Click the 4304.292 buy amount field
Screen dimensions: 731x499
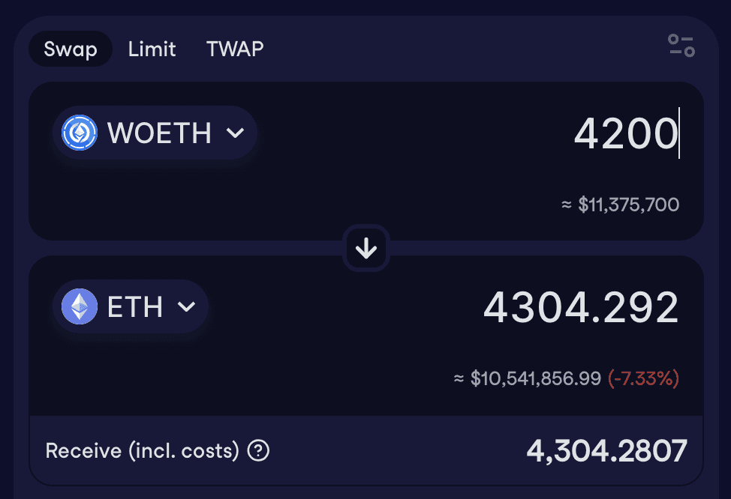point(581,307)
